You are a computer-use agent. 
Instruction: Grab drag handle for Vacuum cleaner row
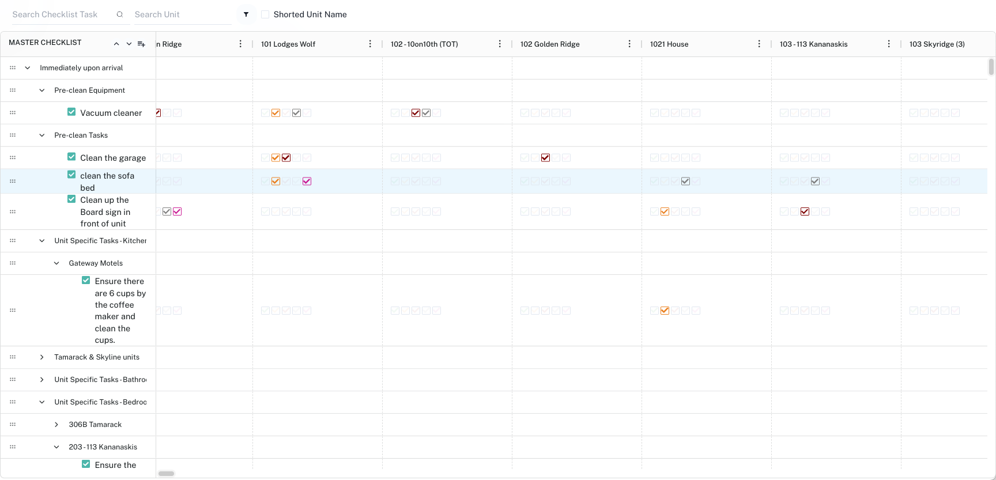pos(13,113)
